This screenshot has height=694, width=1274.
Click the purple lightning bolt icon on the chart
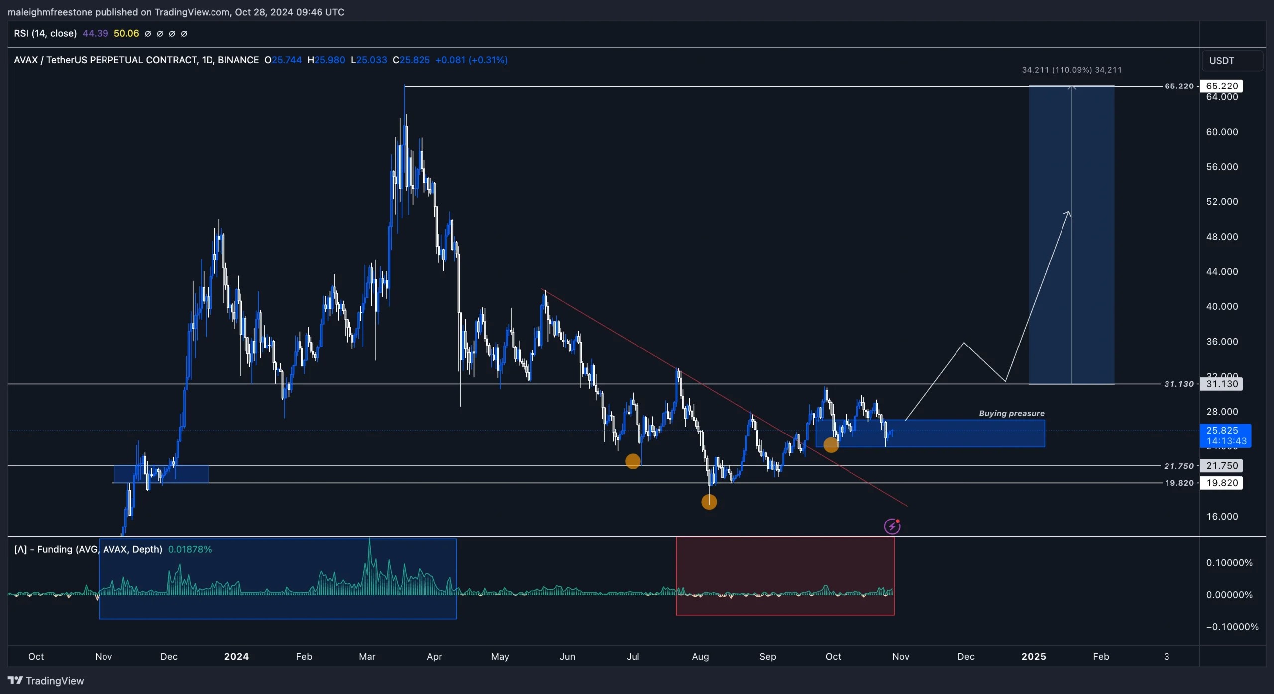point(892,526)
